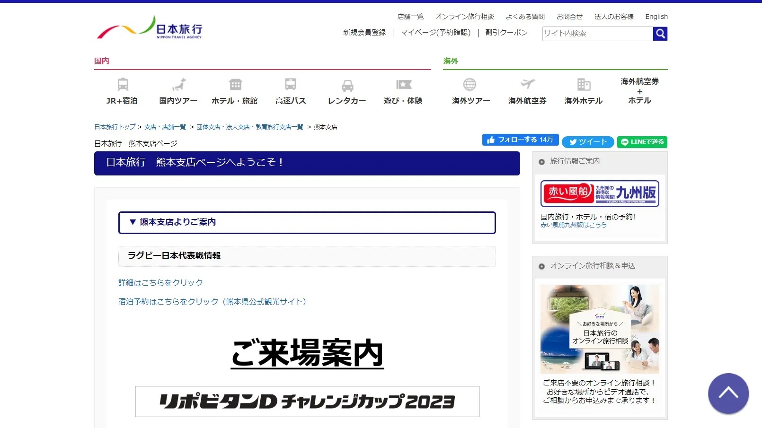Image resolution: width=762 pixels, height=428 pixels.
Task: Click 海外 section heading
Action: tap(451, 61)
